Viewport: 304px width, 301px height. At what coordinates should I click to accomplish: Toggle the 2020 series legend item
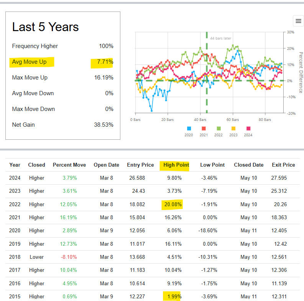(189, 132)
